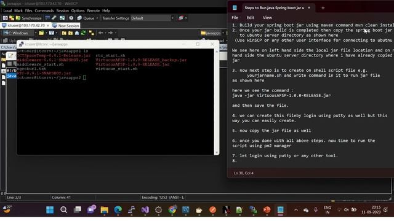Expand the Transfer Settings dropdown arrow
The height and width of the screenshot is (221, 394).
point(172,18)
